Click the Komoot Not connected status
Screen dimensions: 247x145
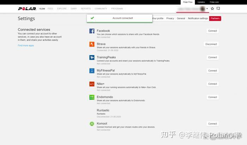[103, 130]
